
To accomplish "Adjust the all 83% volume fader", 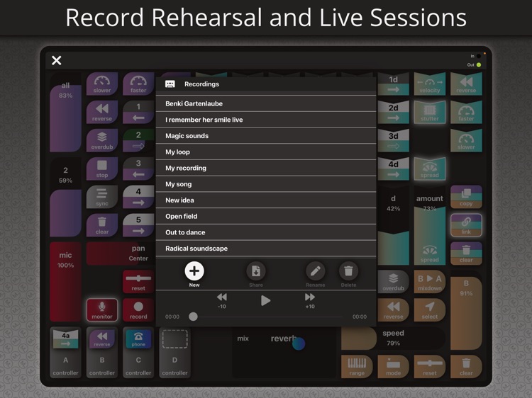I will (65, 113).
